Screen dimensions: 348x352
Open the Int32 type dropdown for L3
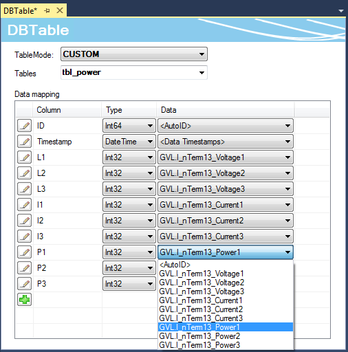click(x=129, y=189)
